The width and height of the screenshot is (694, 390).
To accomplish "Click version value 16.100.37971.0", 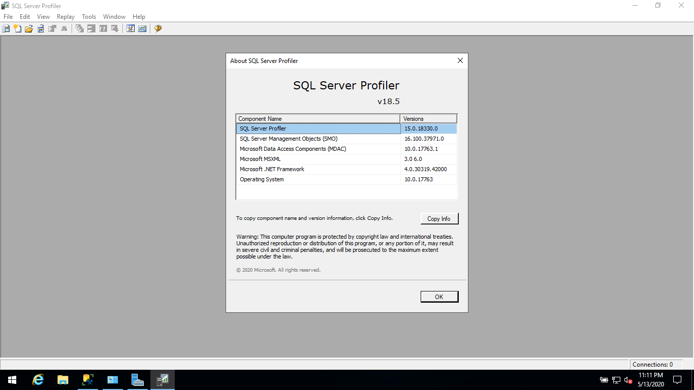I will point(424,139).
